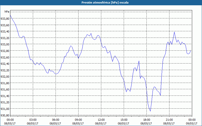This screenshot has width=202, height=126.
Task: Select the 932,80 pressure label
Action: click(5, 51)
